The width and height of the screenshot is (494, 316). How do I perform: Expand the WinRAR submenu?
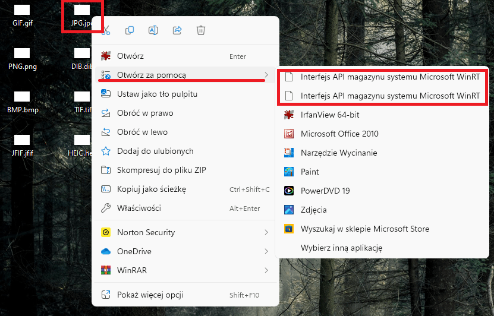(x=185, y=270)
